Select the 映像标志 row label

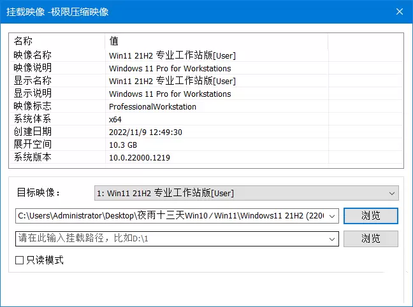pos(33,106)
